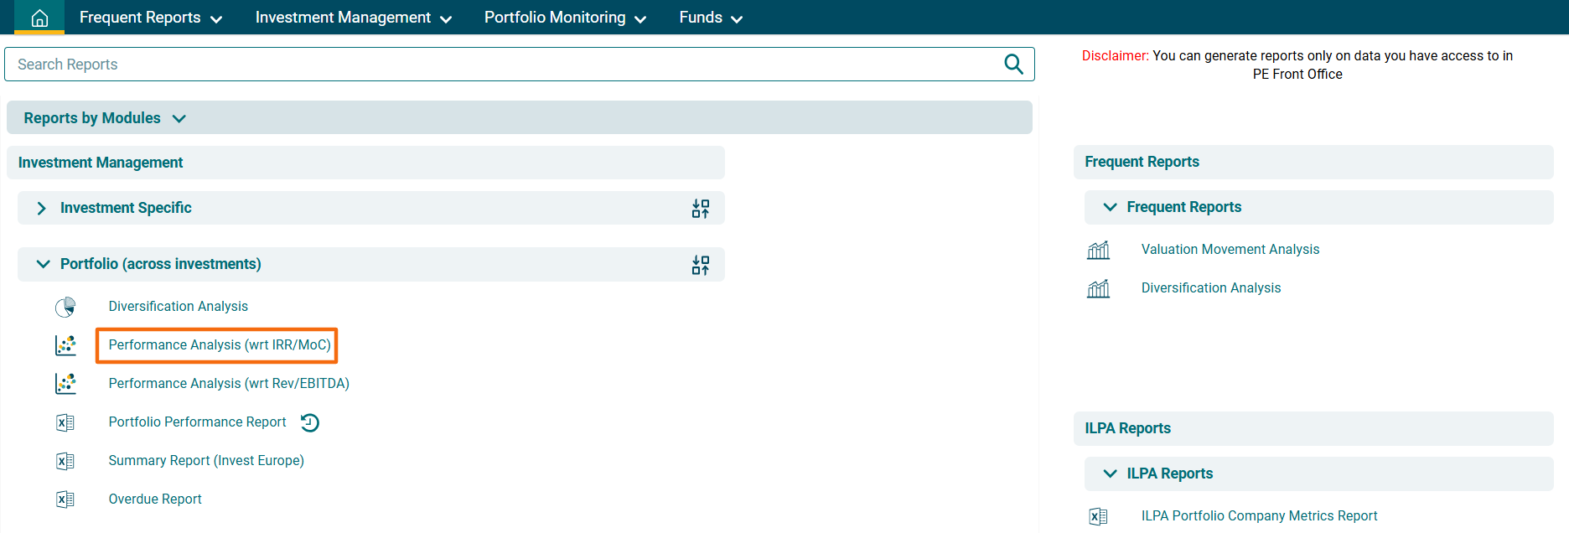
Task: Expand the Investment Specific section
Action: point(42,208)
